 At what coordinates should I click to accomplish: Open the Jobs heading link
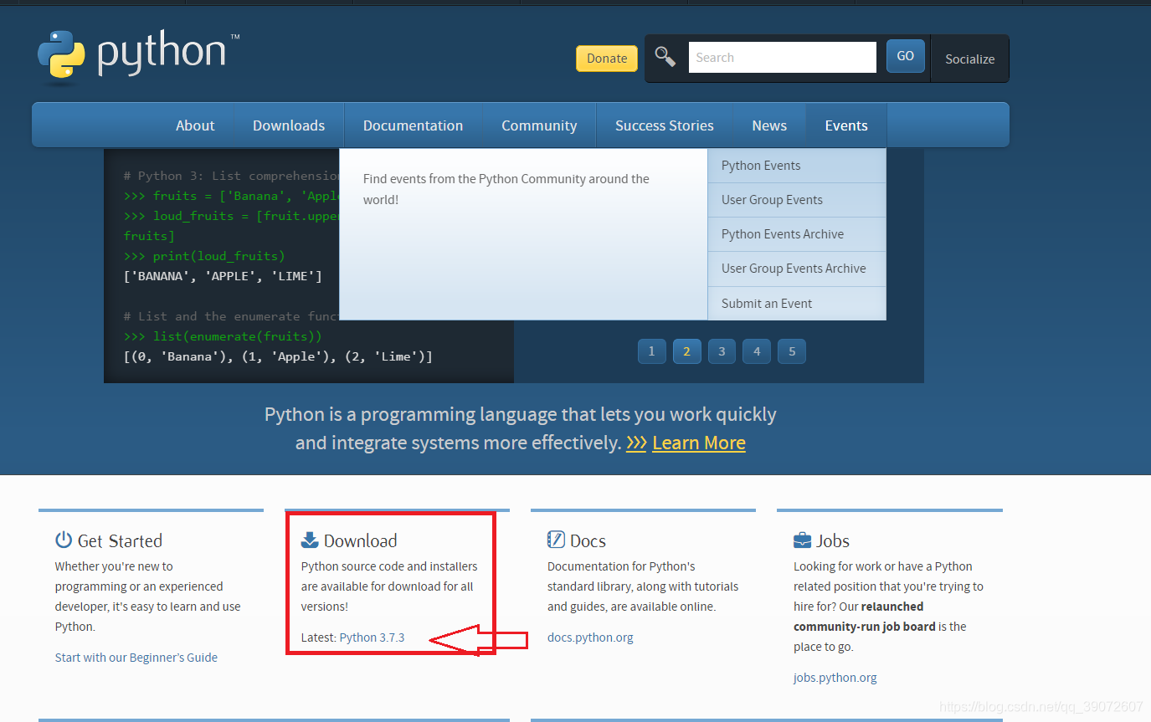point(833,540)
